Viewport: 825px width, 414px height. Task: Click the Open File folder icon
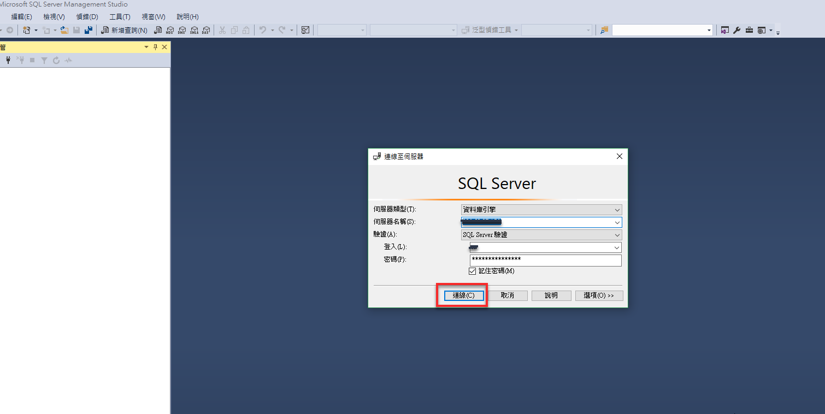click(x=64, y=30)
